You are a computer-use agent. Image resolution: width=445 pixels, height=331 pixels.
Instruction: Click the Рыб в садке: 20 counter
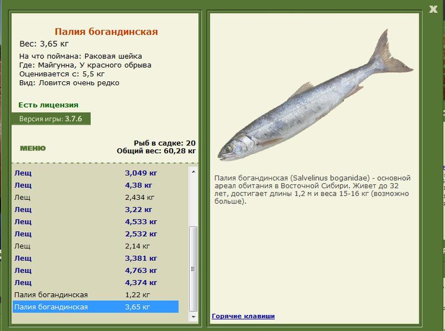point(165,143)
